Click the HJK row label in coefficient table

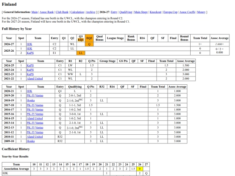click(x=17, y=173)
